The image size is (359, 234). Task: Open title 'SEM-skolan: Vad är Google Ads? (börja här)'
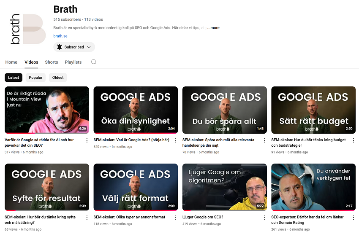(131, 140)
